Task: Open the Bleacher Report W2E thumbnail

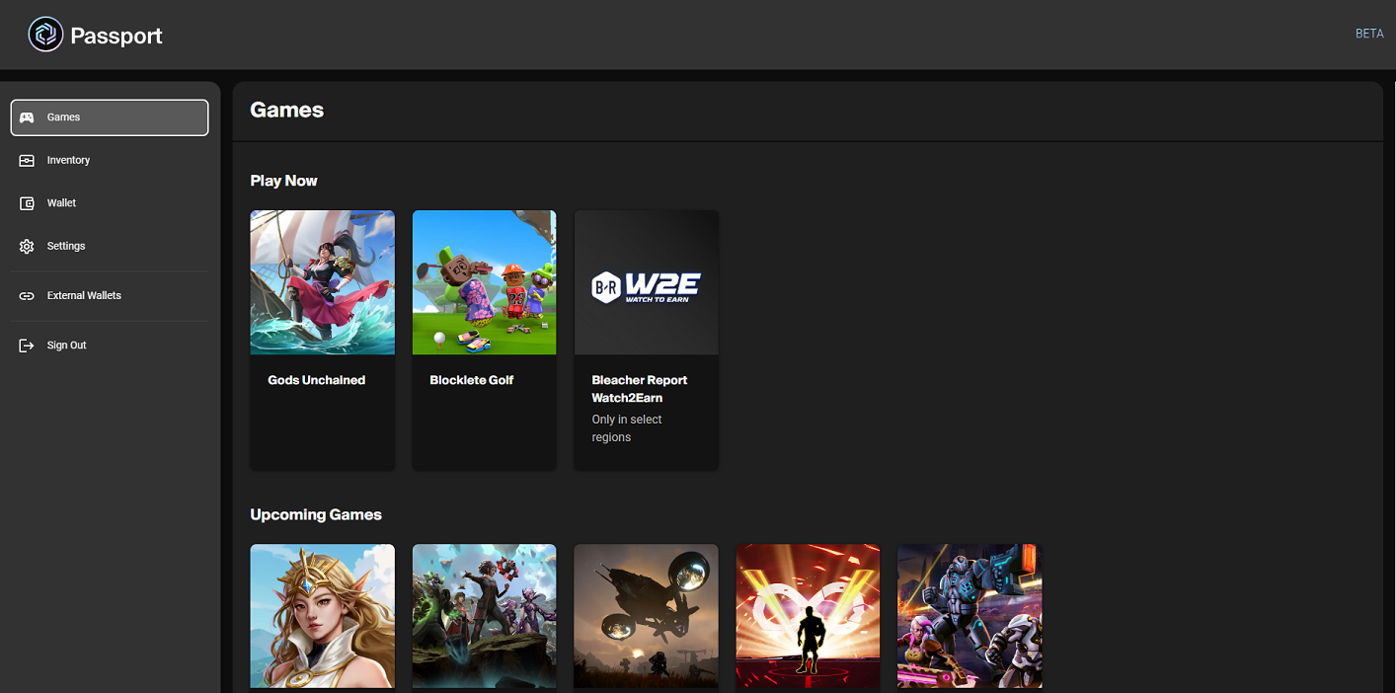Action: [x=647, y=282]
